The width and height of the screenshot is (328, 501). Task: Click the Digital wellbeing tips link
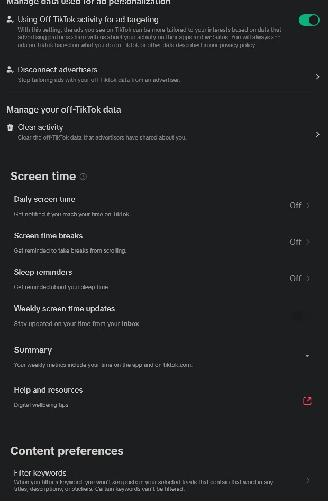click(x=41, y=405)
